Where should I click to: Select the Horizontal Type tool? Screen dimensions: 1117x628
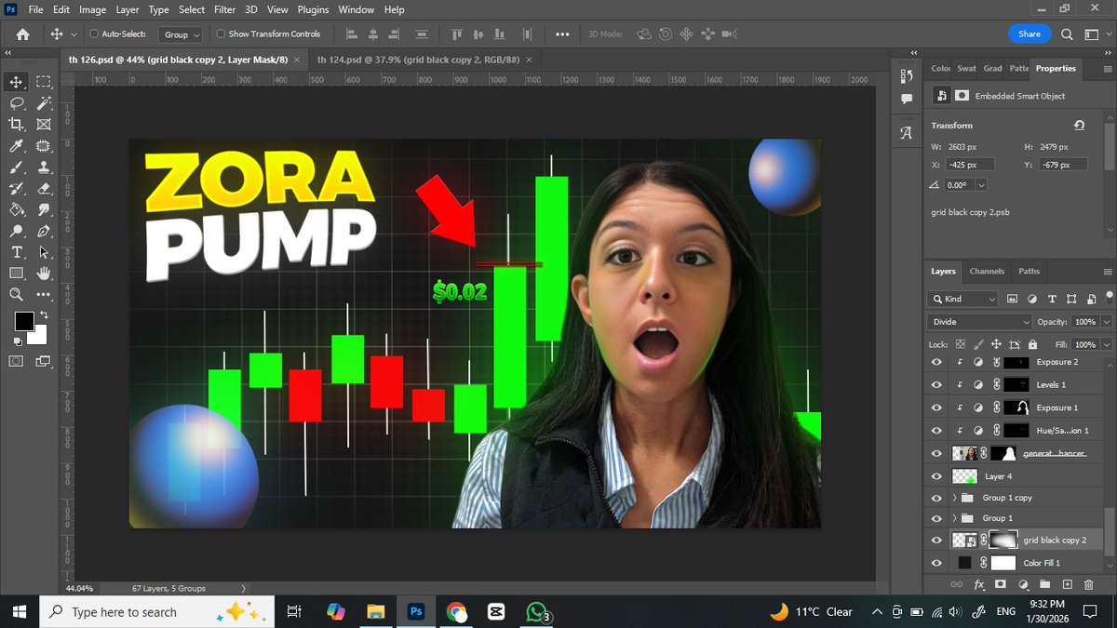pyautogui.click(x=17, y=253)
